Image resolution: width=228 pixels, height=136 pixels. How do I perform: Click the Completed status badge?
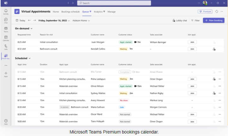[125, 72]
